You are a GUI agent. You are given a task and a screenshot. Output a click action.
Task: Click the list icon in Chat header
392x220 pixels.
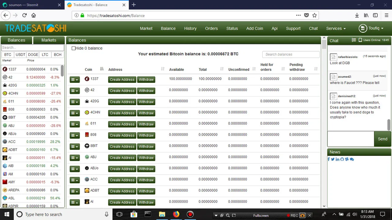coord(354,40)
